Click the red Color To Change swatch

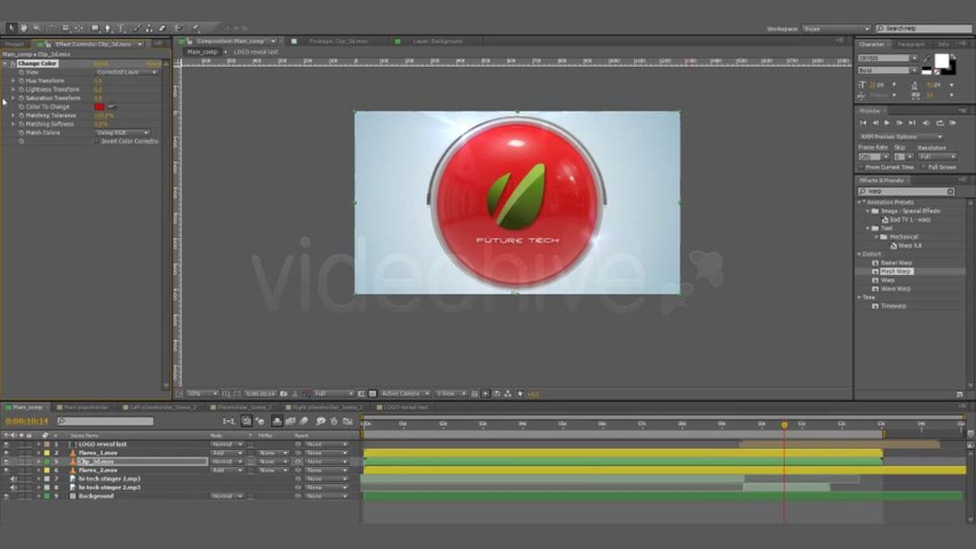99,107
